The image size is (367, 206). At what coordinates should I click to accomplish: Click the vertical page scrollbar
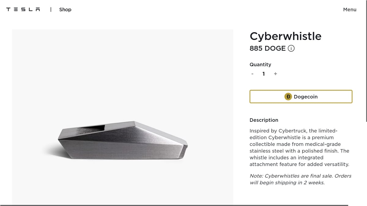(366, 61)
